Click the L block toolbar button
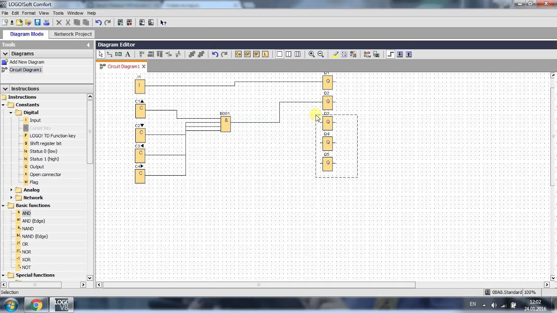The height and width of the screenshot is (313, 557). click(265, 54)
